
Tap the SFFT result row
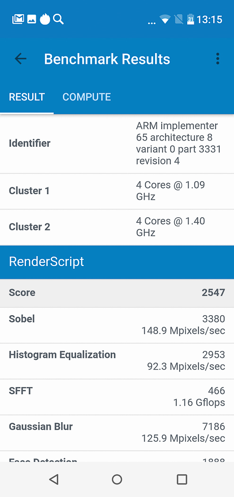(117, 397)
